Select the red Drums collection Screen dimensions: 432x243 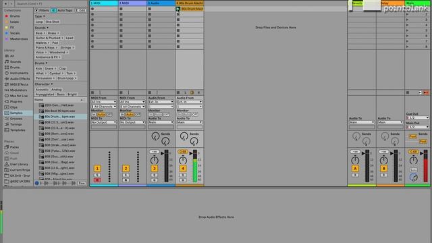point(12,16)
